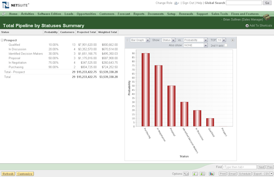This screenshot has width=274, height=177.
Task: Open the TOP 10 dropdown
Action: coord(221,40)
